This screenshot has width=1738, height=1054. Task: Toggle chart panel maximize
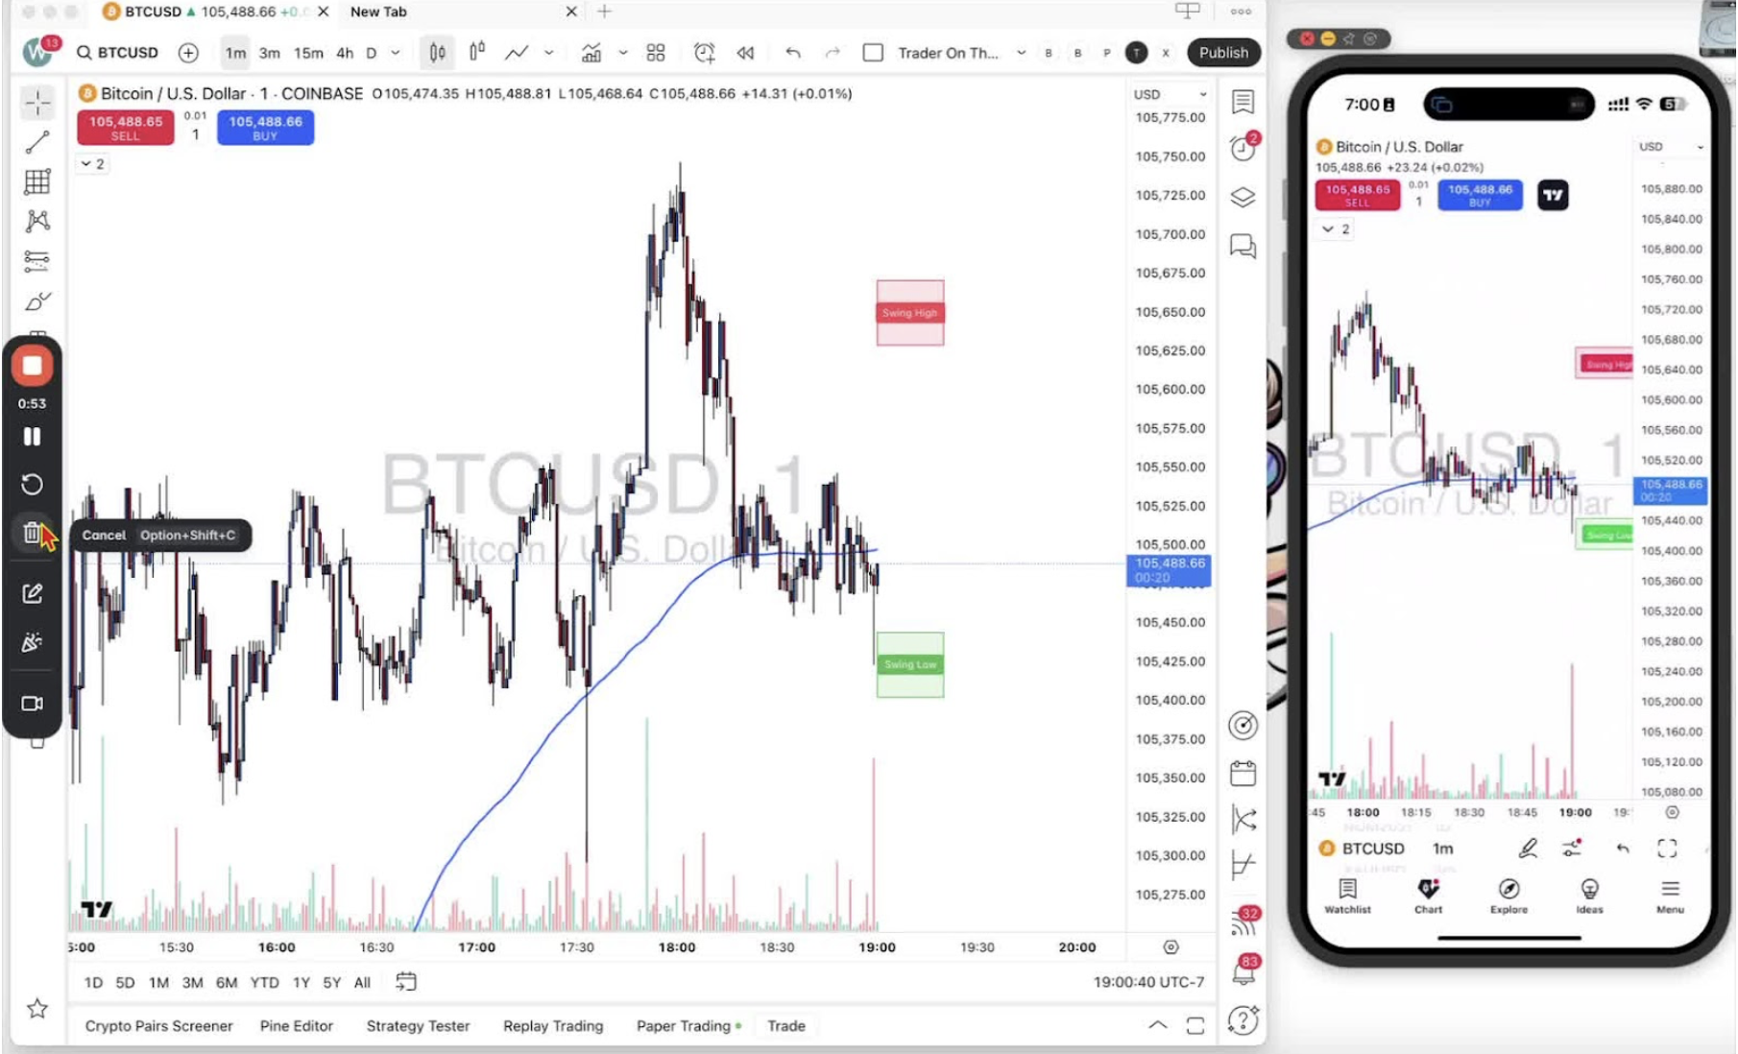point(1195,1026)
